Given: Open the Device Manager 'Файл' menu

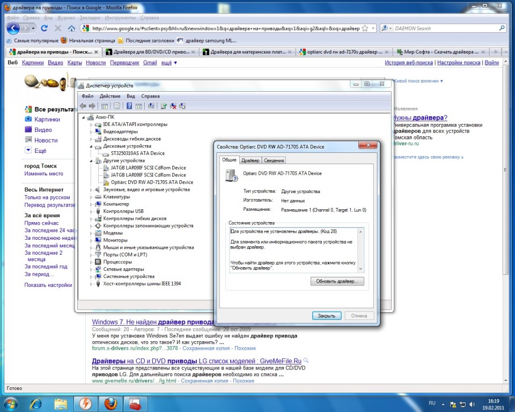Looking at the screenshot, I should click(87, 96).
